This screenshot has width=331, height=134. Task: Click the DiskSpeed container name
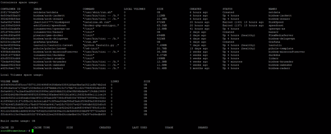[276, 22]
